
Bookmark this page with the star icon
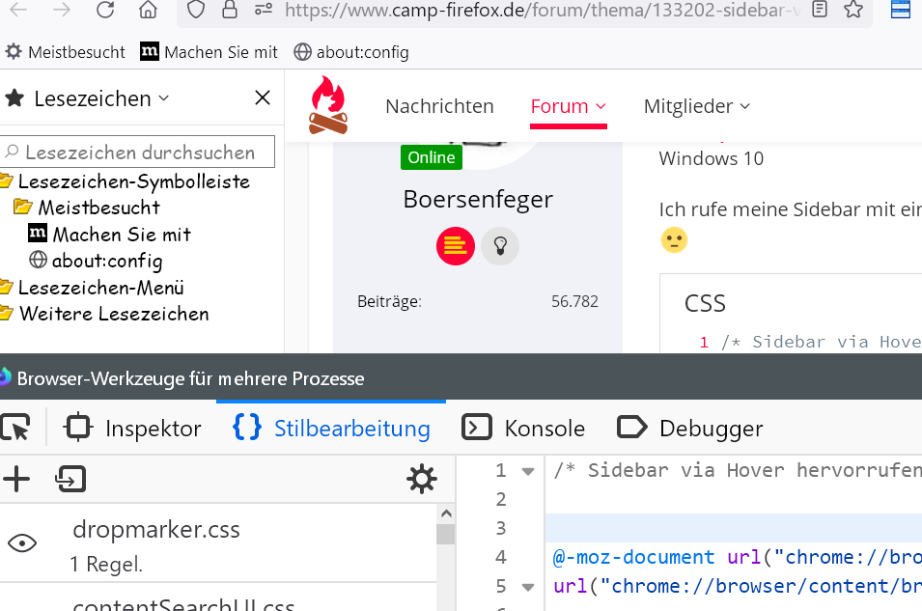click(852, 11)
